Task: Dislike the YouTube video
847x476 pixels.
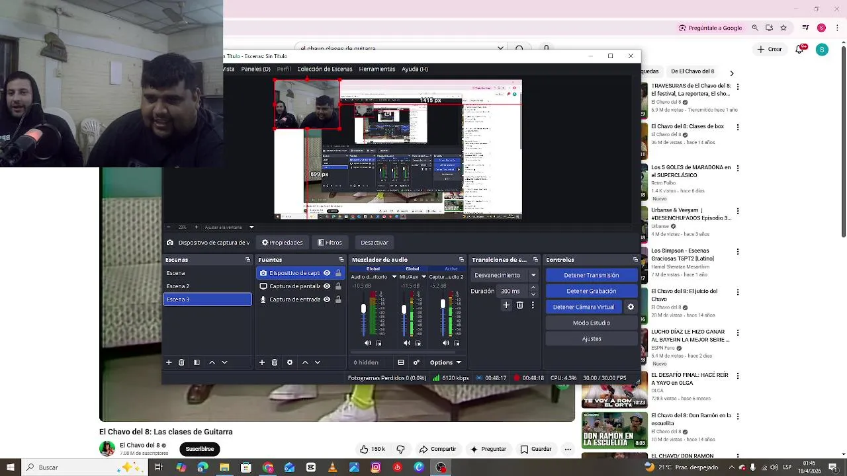Action: (400, 449)
